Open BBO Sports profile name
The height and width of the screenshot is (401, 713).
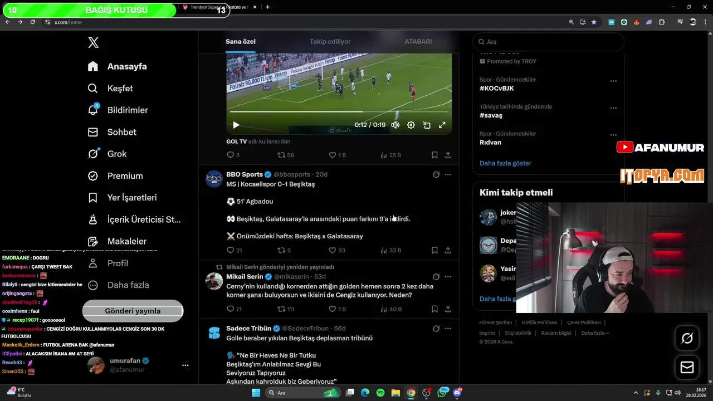click(245, 174)
